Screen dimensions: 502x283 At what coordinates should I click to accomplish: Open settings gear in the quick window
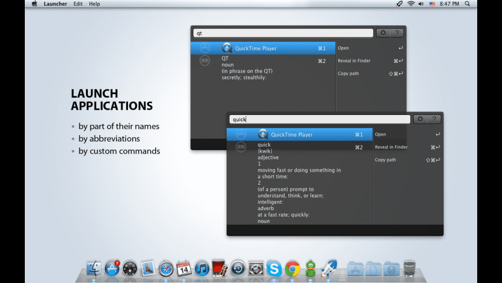coord(420,119)
